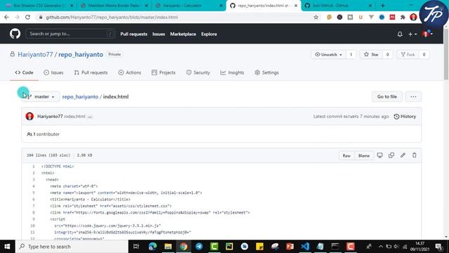Open the taskbar notification center
Screen dimensions: 449x253
438,247
